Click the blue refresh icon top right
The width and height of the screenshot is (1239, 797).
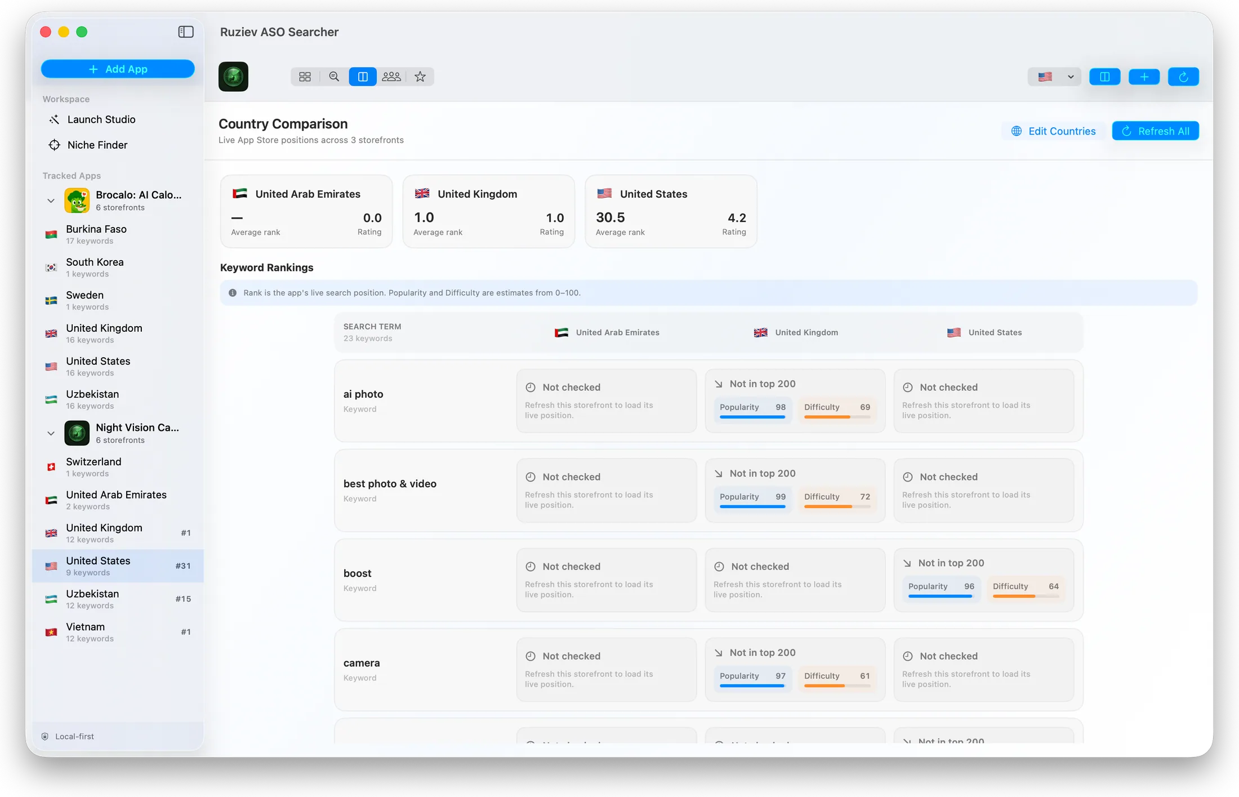1183,77
